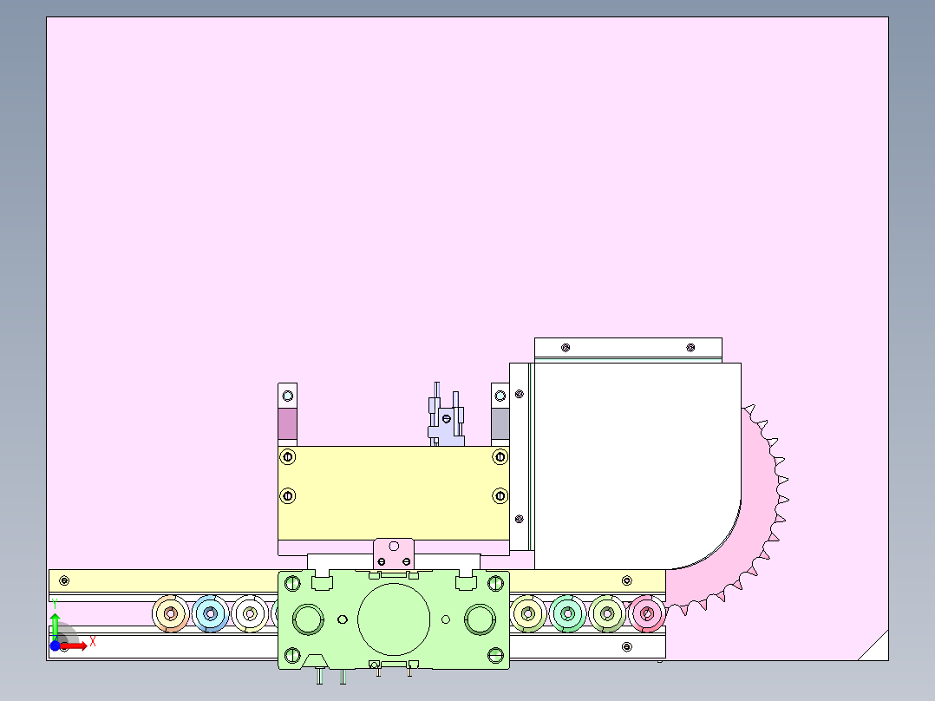The image size is (935, 701).
Task: Select the leftmost peach-colored roller
Action: [x=171, y=613]
